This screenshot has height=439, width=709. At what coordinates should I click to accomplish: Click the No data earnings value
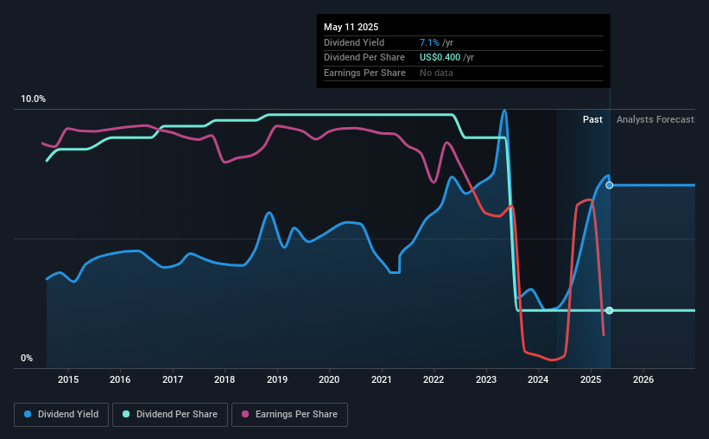pos(436,73)
